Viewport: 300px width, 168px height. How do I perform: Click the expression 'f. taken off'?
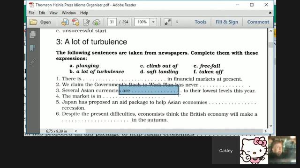pyautogui.click(x=208, y=72)
